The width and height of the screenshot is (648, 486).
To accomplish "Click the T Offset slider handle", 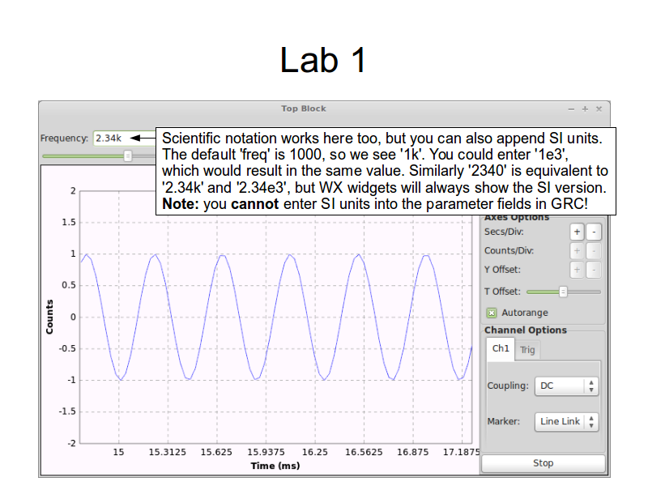I will (564, 292).
